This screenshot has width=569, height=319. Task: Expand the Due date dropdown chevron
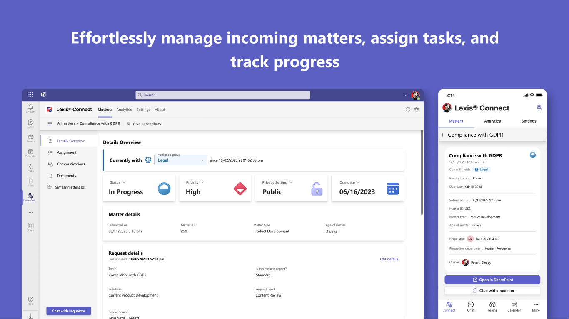coord(358,182)
